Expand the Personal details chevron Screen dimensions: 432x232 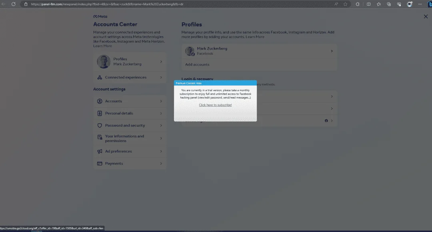click(x=161, y=113)
